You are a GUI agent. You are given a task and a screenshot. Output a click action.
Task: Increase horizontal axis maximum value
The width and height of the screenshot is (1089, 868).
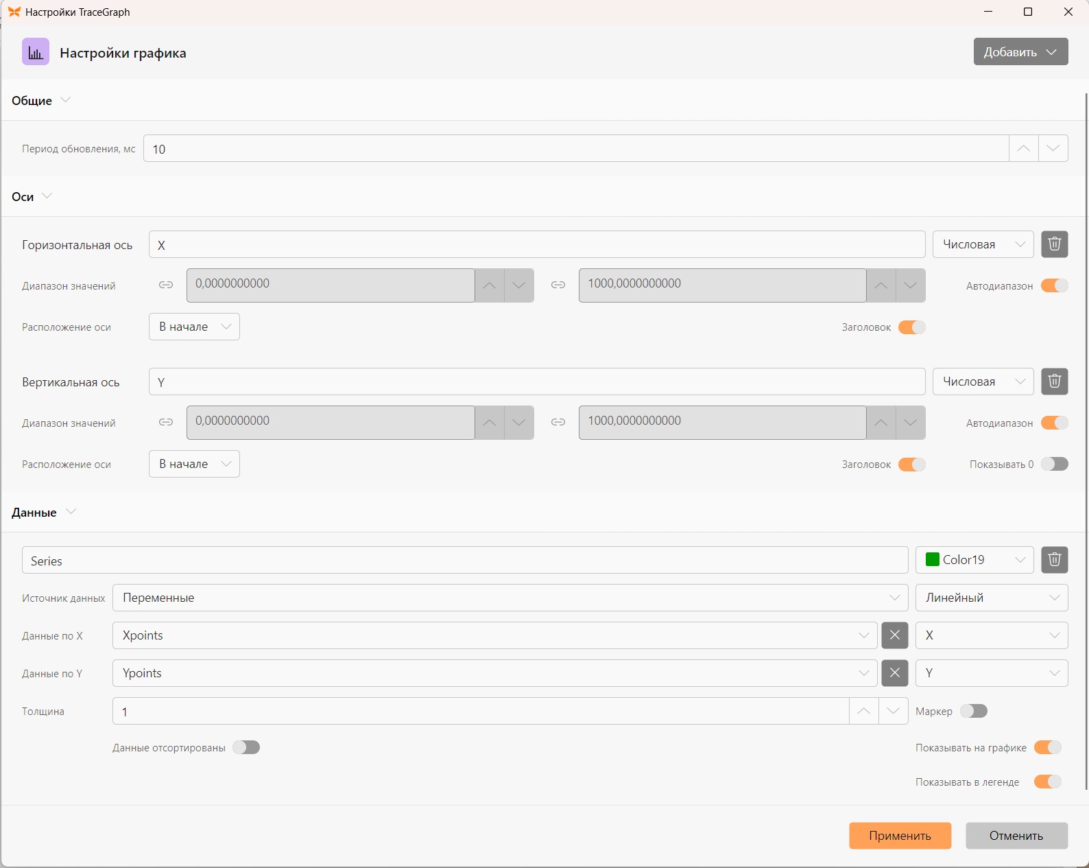(881, 285)
